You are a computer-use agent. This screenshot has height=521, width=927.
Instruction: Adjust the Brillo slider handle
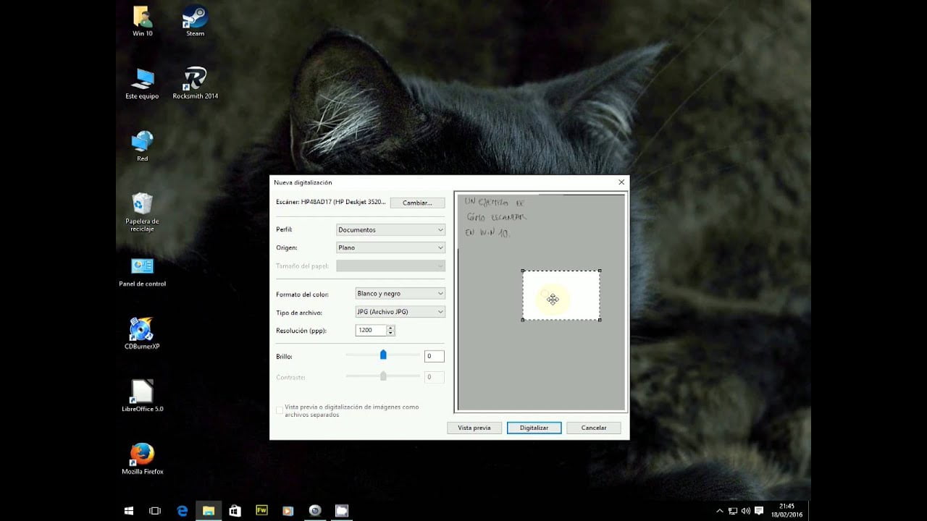click(x=383, y=354)
